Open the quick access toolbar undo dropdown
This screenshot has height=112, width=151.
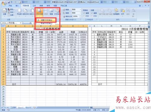14,2
